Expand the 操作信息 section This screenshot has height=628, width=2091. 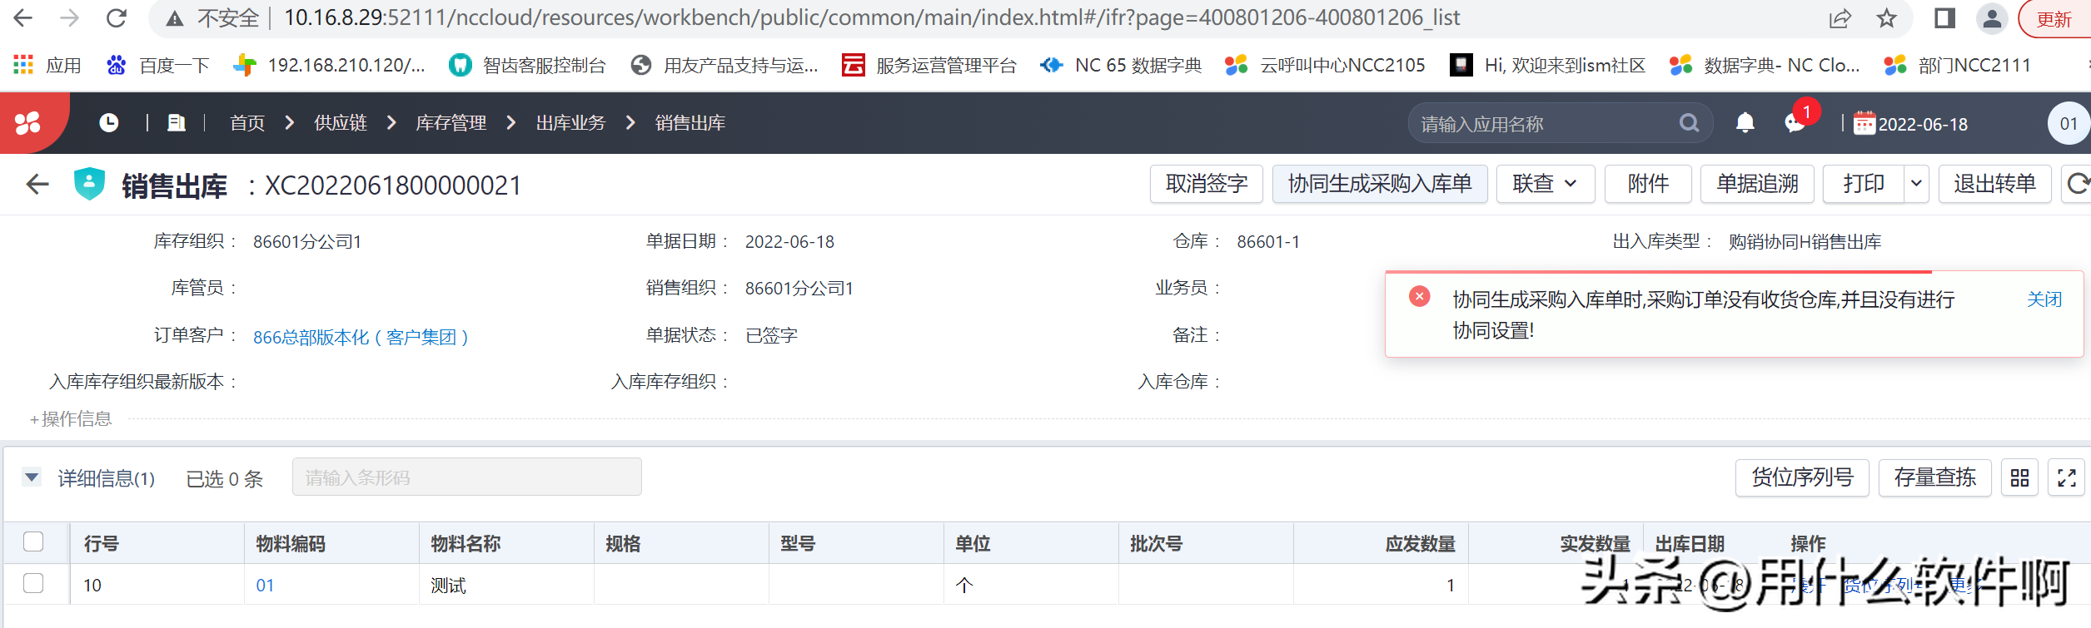coord(71,418)
